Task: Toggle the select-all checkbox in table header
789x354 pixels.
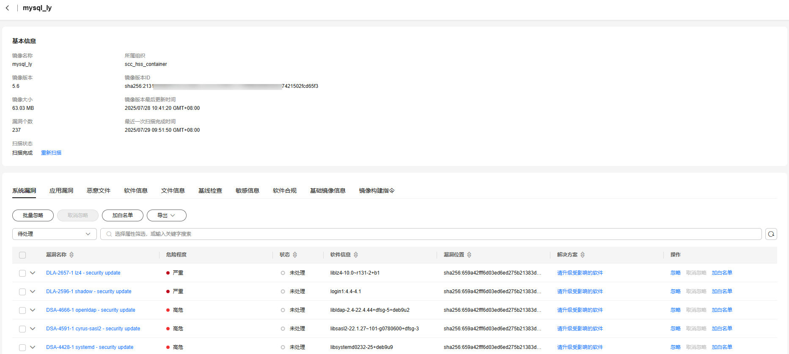Action: tap(22, 255)
